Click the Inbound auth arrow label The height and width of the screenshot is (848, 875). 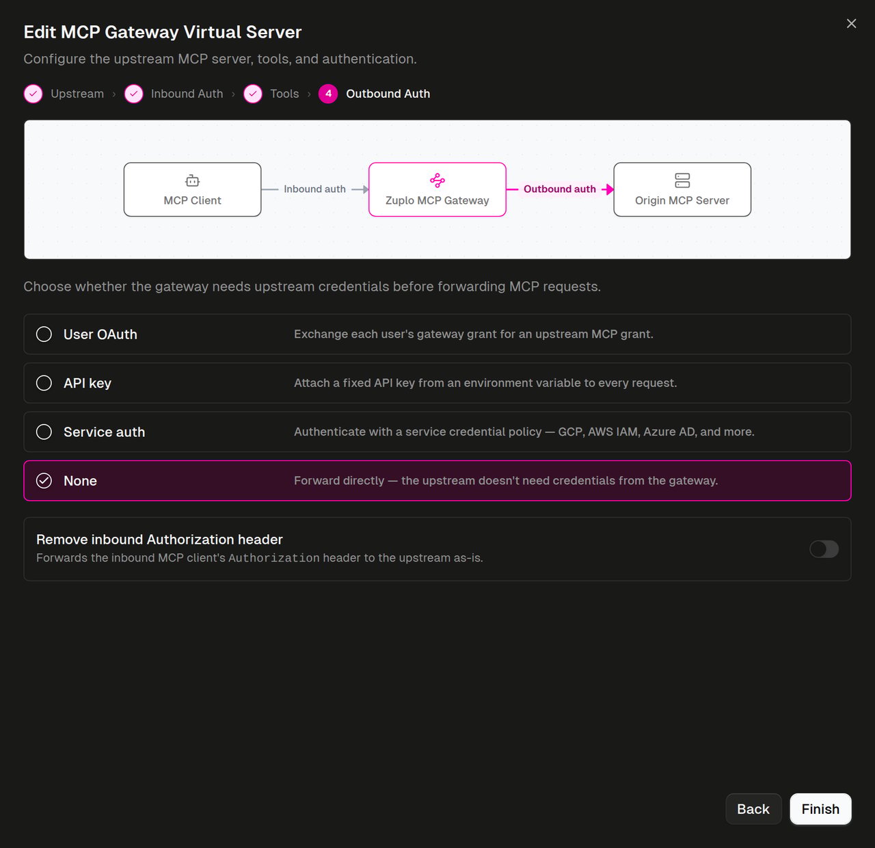point(315,189)
